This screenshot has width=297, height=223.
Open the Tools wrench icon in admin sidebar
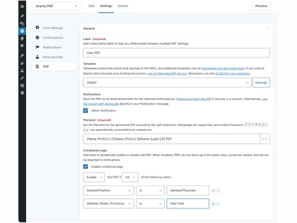point(22,78)
